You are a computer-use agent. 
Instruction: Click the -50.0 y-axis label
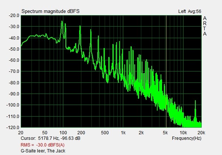(14, 49)
